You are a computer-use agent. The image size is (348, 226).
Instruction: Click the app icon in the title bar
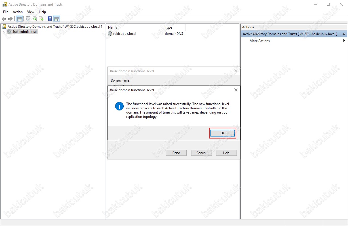[5, 4]
